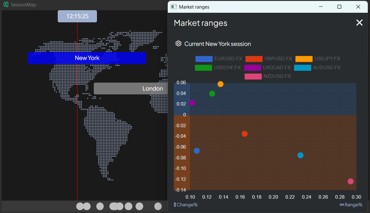
Task: Click the USDCHF.FX legend label
Action: tap(227, 68)
